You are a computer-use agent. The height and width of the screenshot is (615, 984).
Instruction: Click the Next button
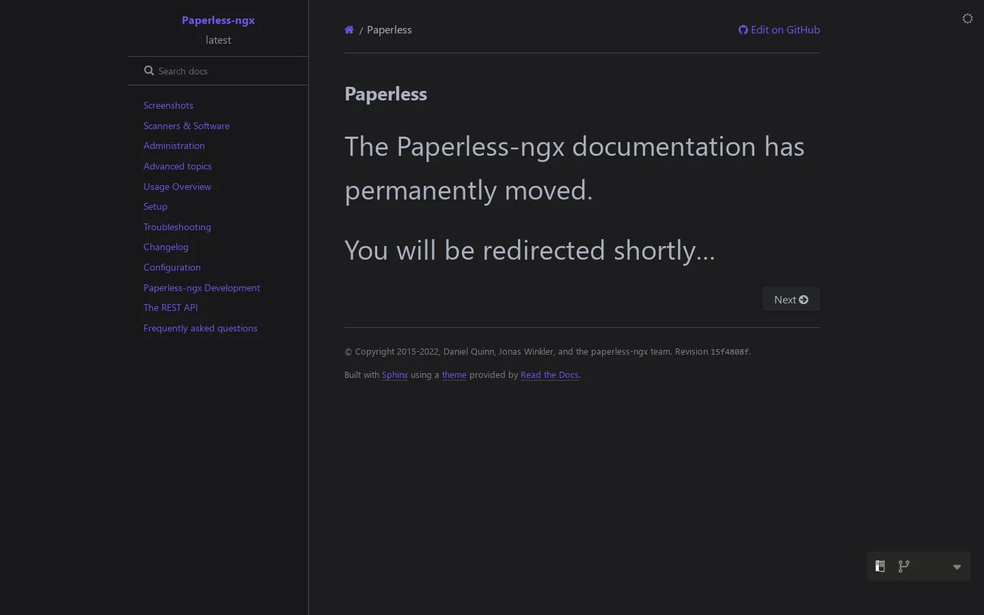[791, 299]
